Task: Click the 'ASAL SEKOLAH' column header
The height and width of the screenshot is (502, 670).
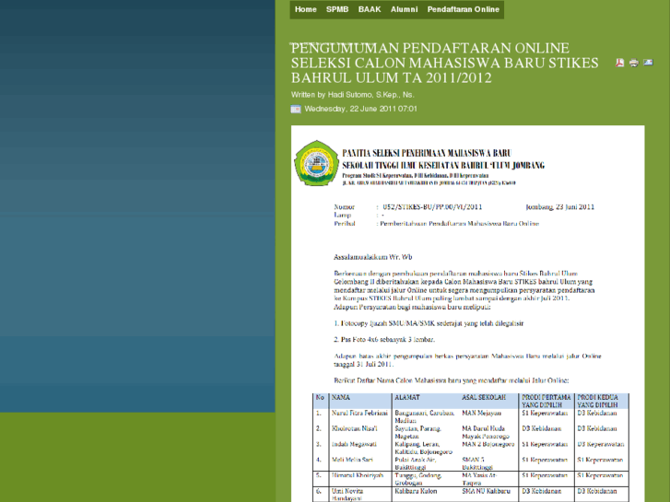Action: coord(484,397)
